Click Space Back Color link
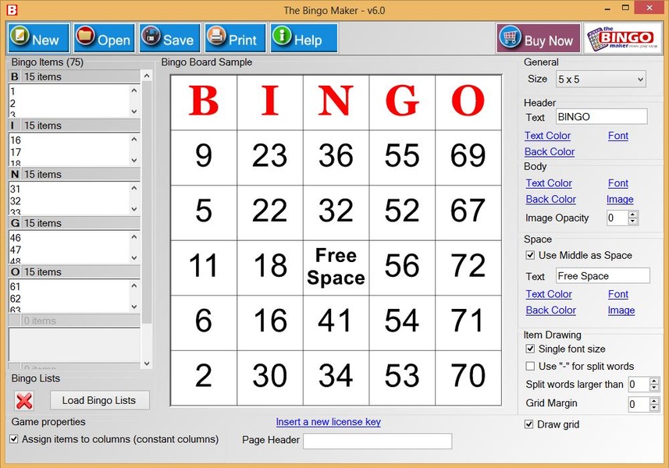This screenshot has width=669, height=468. click(551, 310)
